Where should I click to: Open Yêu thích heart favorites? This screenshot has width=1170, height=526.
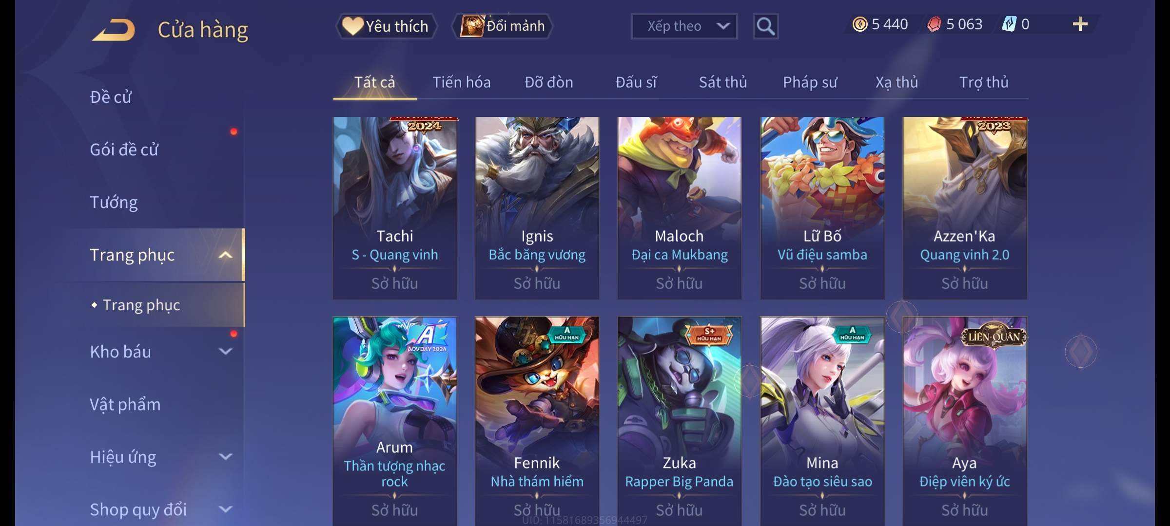click(386, 26)
